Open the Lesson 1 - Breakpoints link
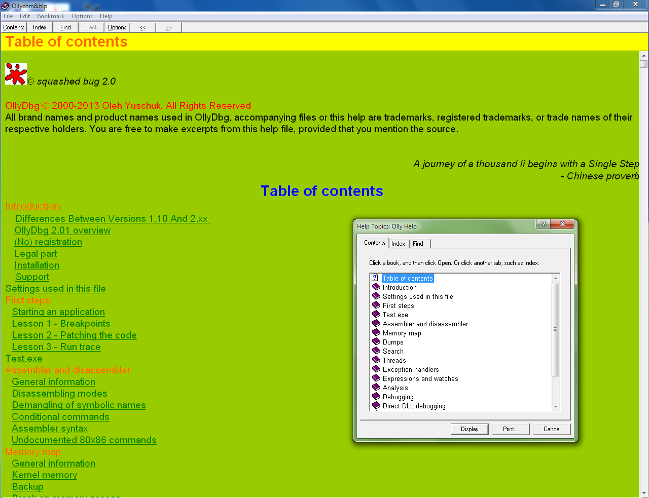The width and height of the screenshot is (649, 498). click(61, 324)
